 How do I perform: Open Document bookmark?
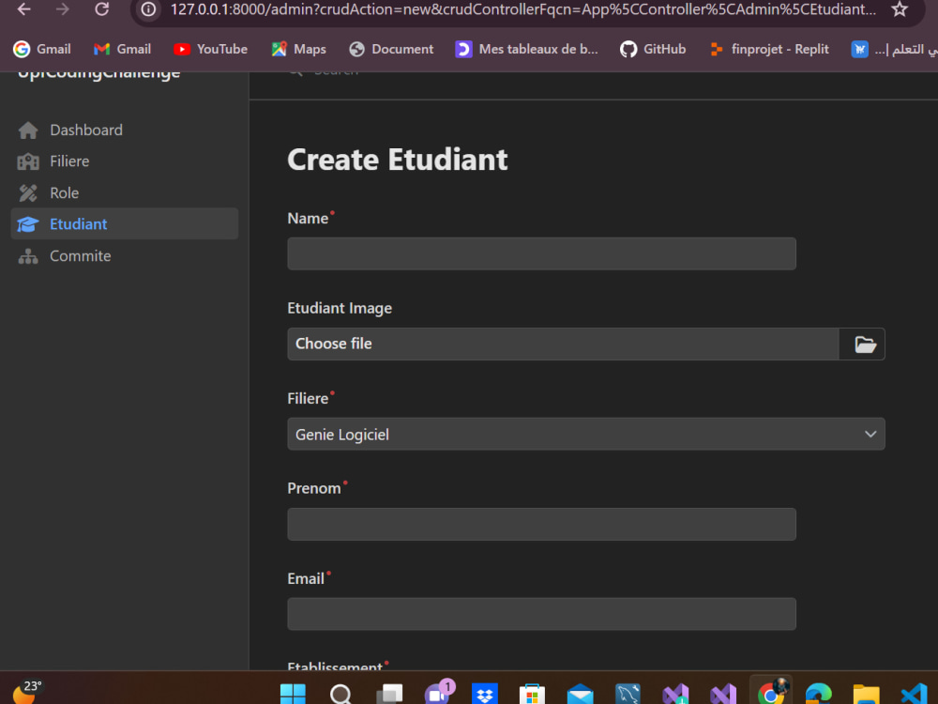click(x=391, y=49)
